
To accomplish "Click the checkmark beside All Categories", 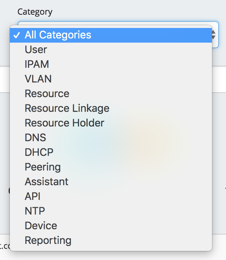I will click(16, 35).
